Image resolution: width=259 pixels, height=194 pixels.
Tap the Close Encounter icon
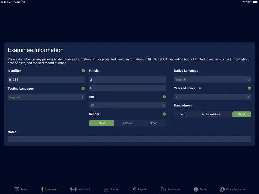222,189
